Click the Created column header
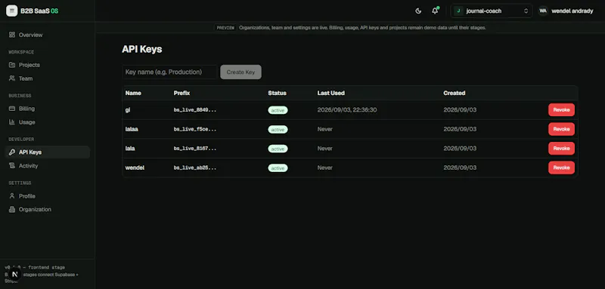 point(455,93)
